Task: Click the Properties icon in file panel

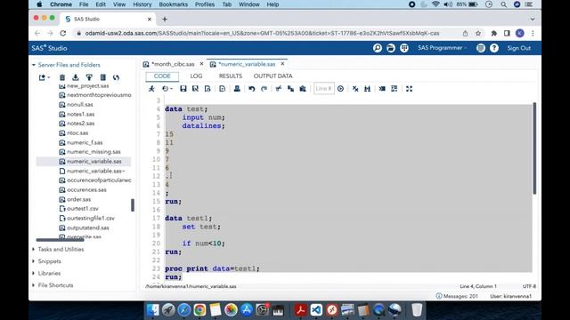Action: pyautogui.click(x=103, y=77)
